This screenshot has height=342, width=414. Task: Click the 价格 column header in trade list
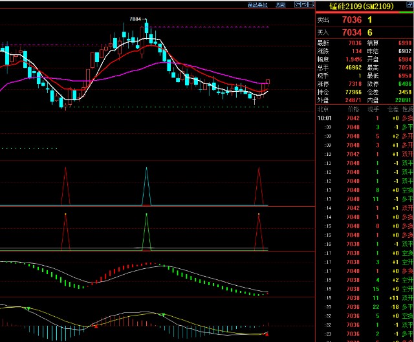(x=353, y=110)
